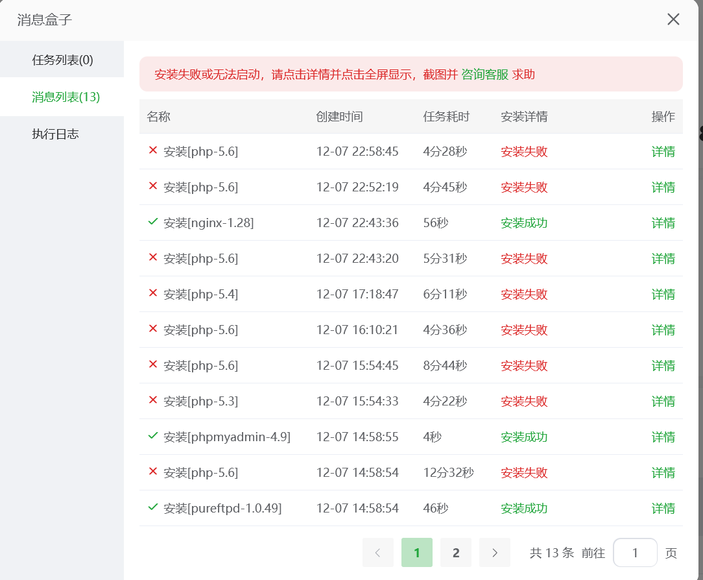This screenshot has width=703, height=580.
Task: Click the 咨询客服 link in the alert
Action: coord(484,75)
